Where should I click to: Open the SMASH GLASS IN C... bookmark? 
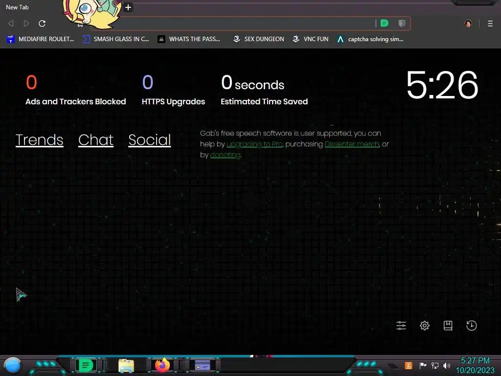pos(115,39)
